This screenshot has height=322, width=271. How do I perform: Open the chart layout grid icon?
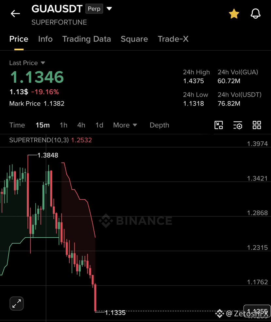pos(257,125)
